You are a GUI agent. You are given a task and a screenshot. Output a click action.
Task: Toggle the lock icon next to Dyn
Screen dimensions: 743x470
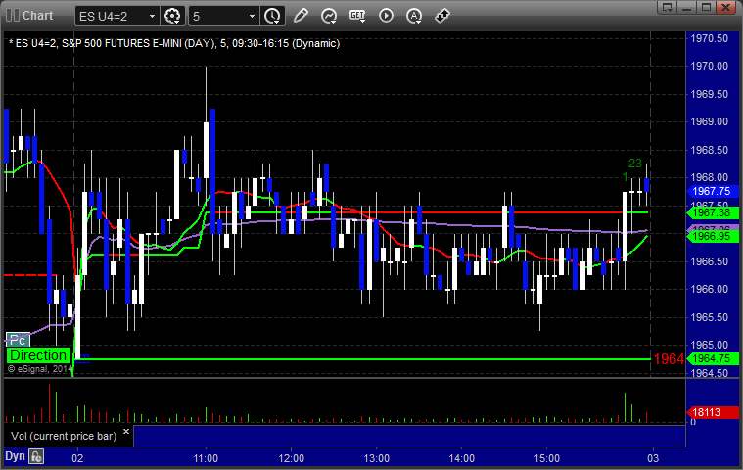(x=36, y=456)
